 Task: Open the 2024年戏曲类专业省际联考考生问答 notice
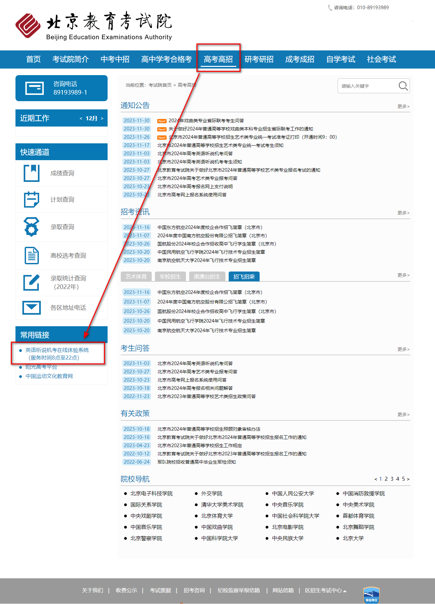[x=206, y=121]
